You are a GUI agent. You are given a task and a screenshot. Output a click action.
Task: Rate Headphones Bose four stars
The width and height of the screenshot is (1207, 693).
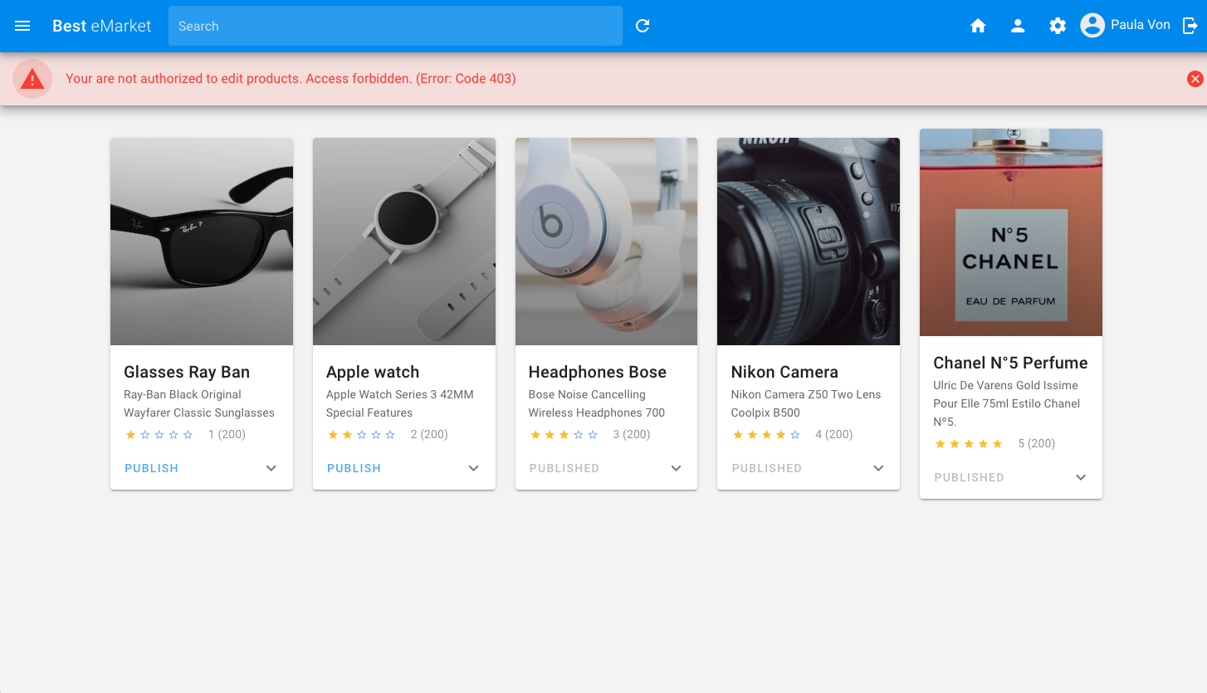click(578, 434)
